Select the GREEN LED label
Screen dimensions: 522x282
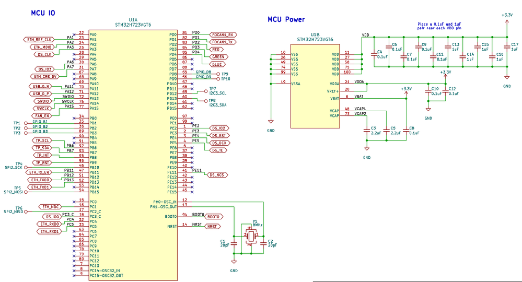(x=218, y=57)
